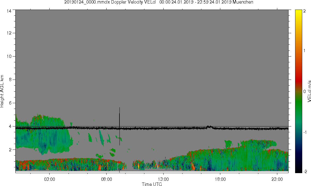Click the colorbar value 0 label

(305, 92)
